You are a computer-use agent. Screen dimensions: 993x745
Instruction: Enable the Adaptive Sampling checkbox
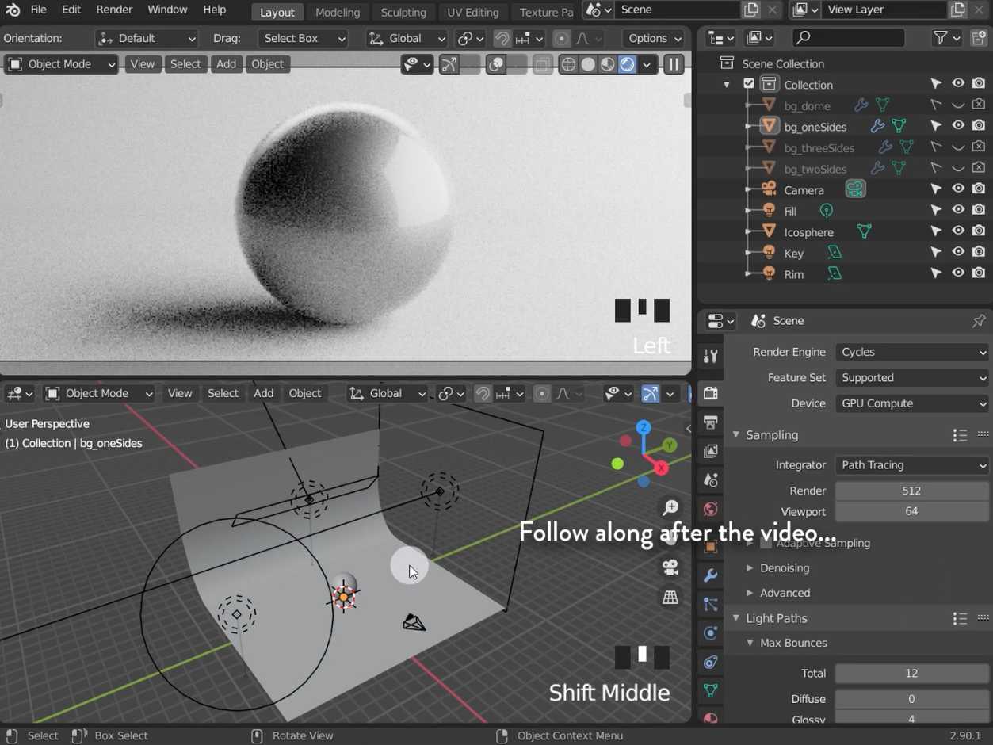[x=766, y=543]
